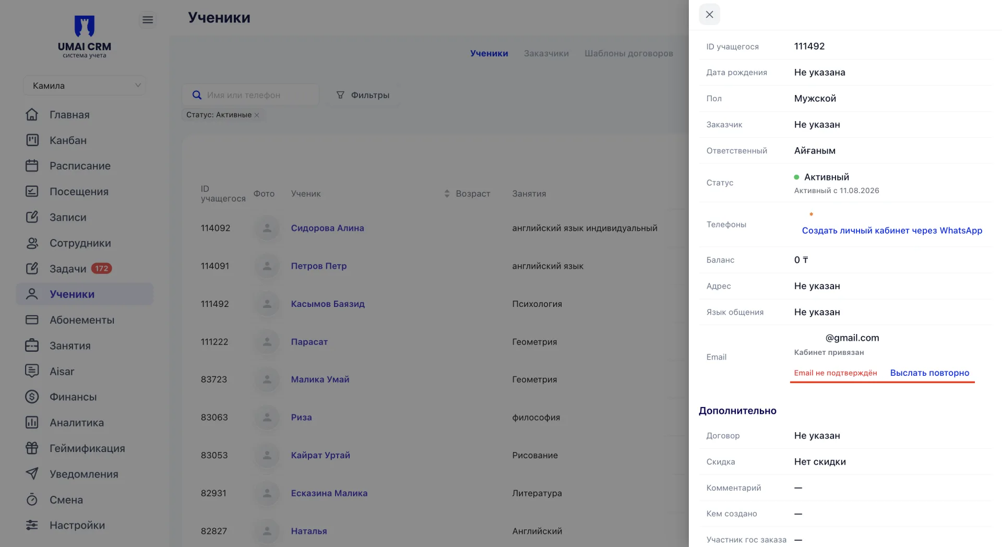Click the 172 tasks badge
Image resolution: width=1002 pixels, height=547 pixels.
[102, 269]
